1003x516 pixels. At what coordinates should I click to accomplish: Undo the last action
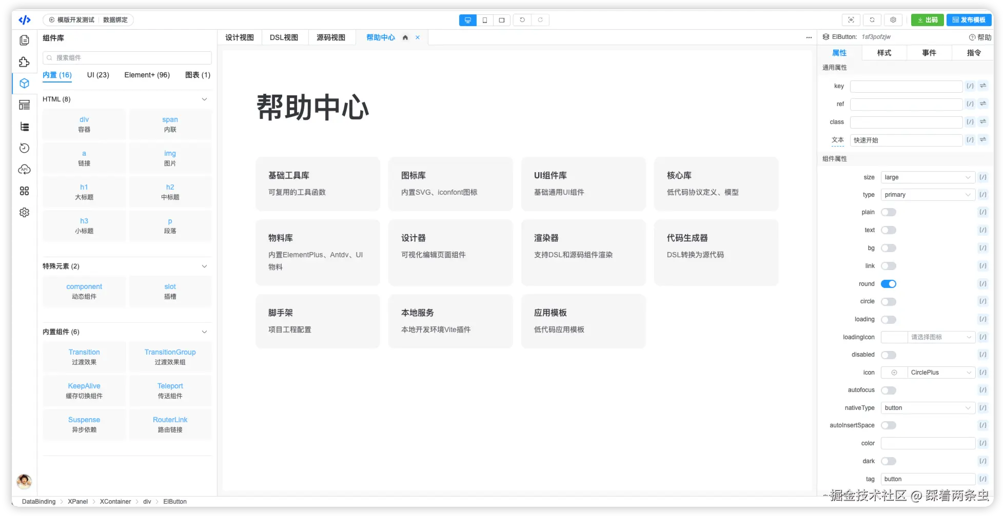[x=522, y=20]
